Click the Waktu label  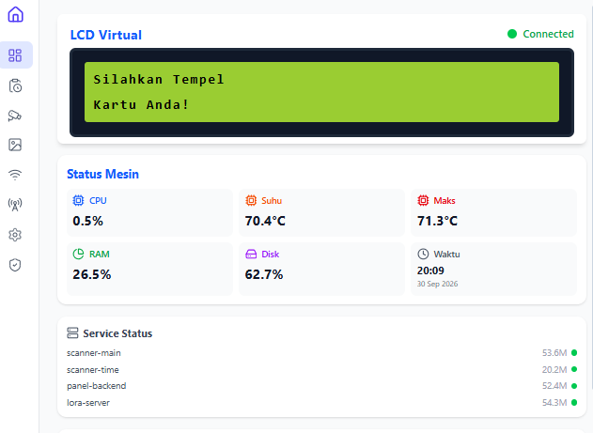(x=446, y=255)
